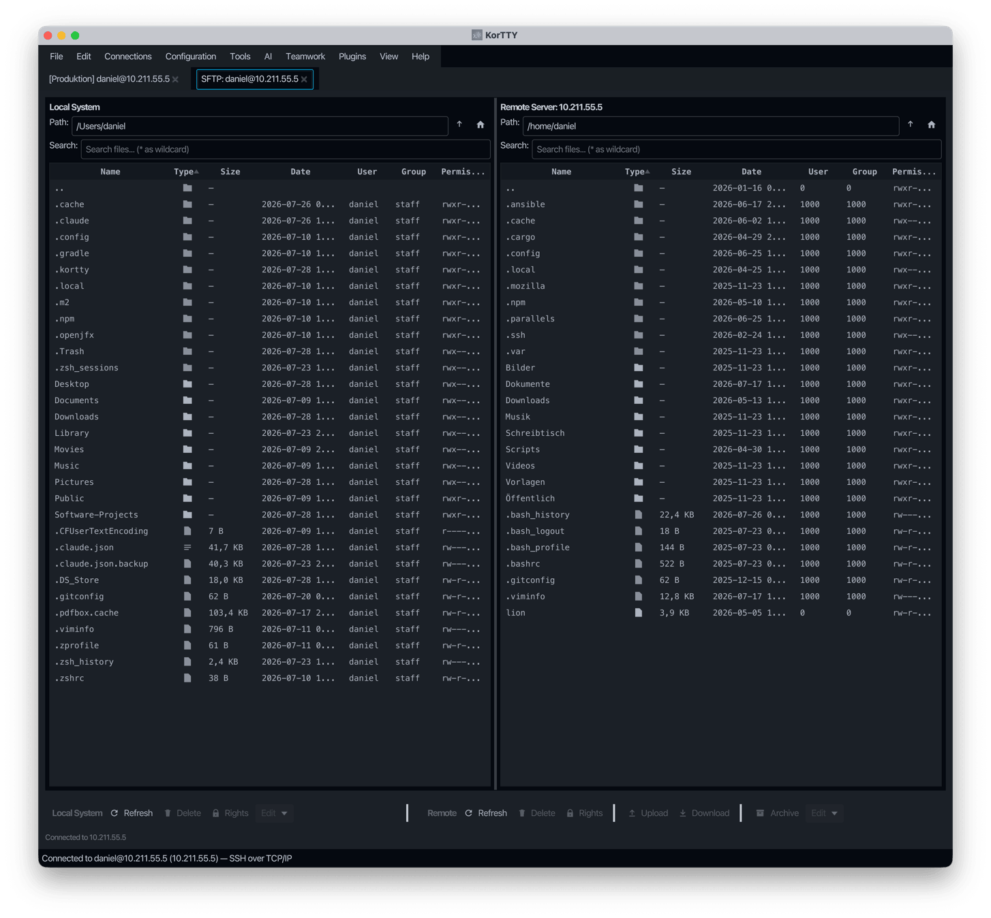991x918 pixels.
Task: Open the AI menu
Action: tap(268, 57)
